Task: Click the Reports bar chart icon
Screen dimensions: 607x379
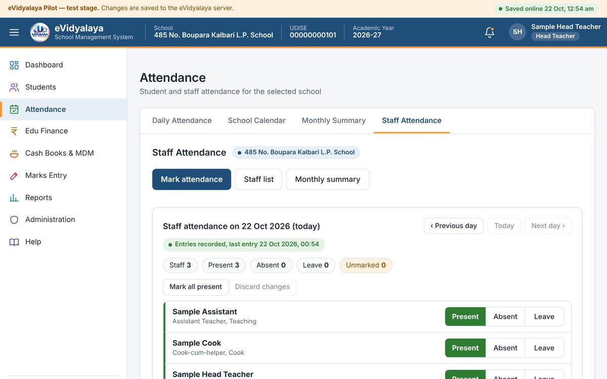Action: pyautogui.click(x=14, y=198)
